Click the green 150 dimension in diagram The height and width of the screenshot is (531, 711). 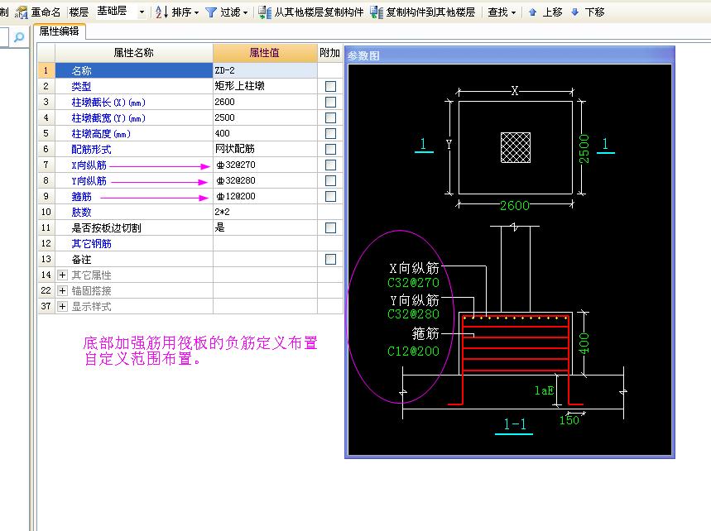coord(569,420)
